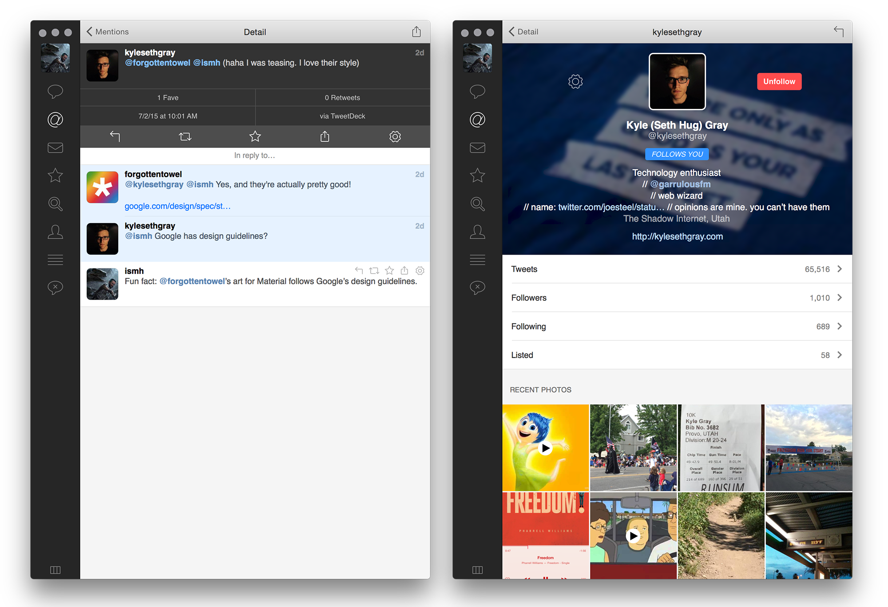Open the twitter.com/joesteel/statu… link
This screenshot has height=607, width=888.
(x=611, y=207)
